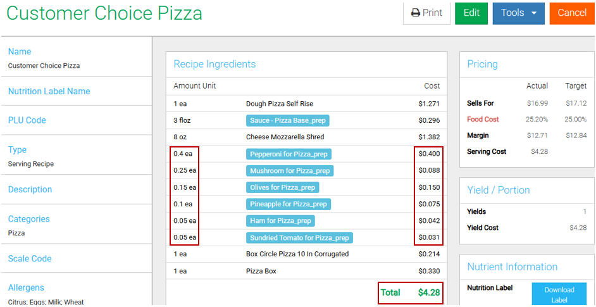Click the Description section in sidebar

tap(30, 189)
